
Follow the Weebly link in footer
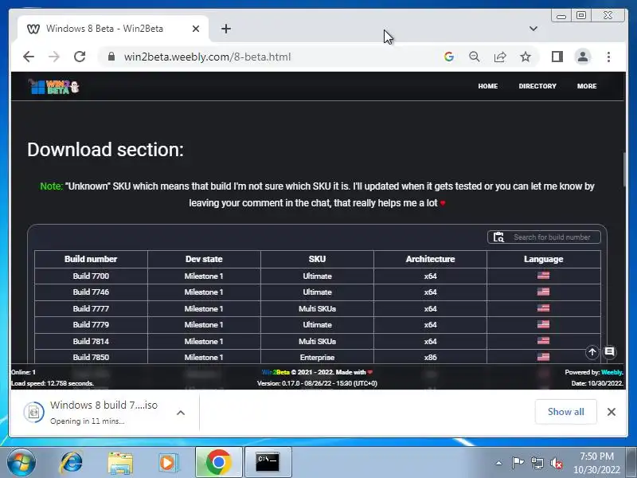612,372
